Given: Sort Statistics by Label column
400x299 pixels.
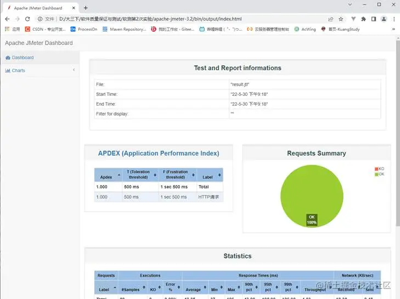Looking at the screenshot, I should (106, 287).
